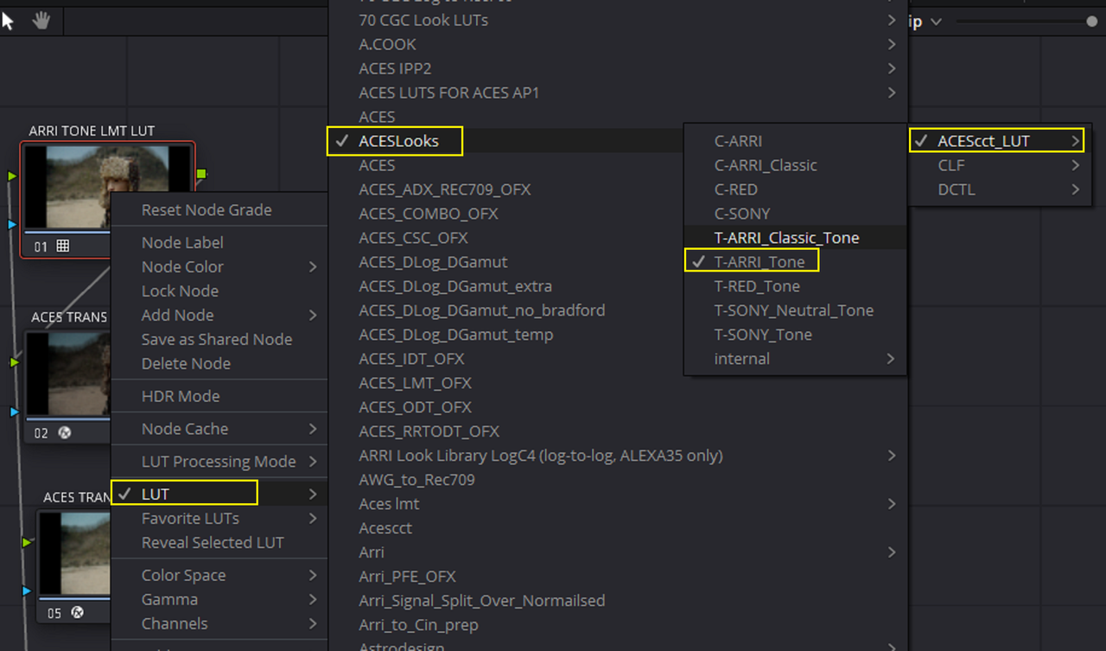This screenshot has height=651, width=1106.
Task: Select the pointer arrow tool
Action: 8,21
